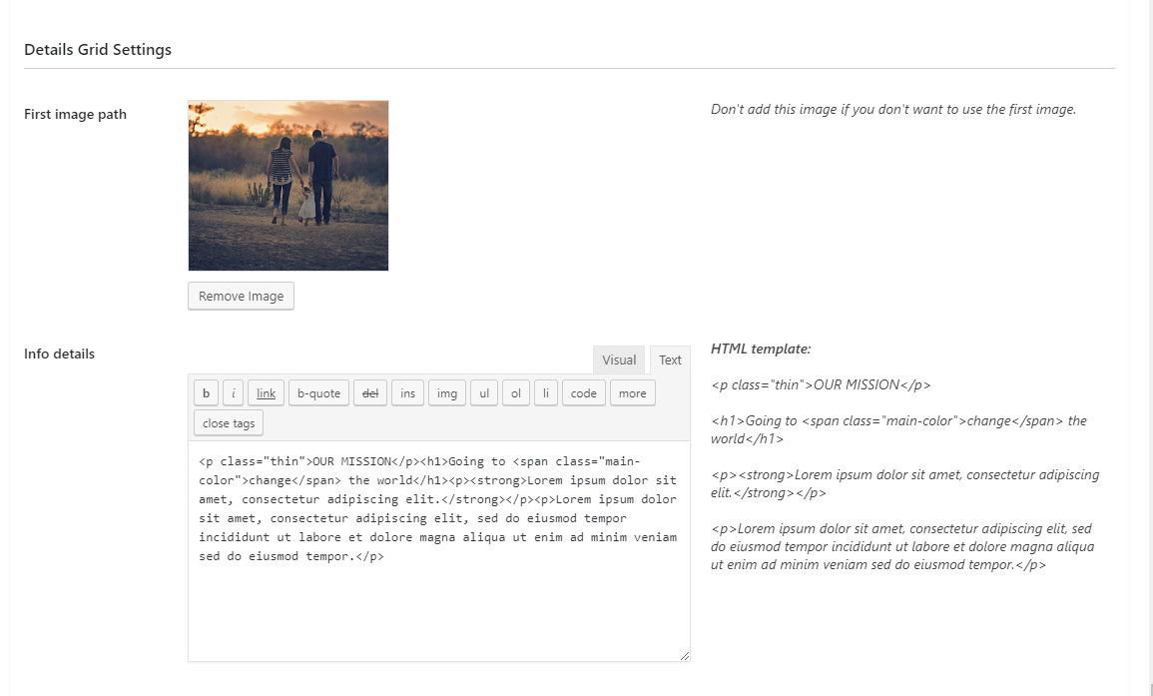Click the Remove Image button
Viewport: 1153px width, 696px height.
(242, 296)
